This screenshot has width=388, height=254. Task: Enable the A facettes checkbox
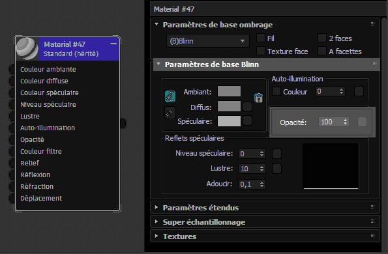tap(321, 51)
